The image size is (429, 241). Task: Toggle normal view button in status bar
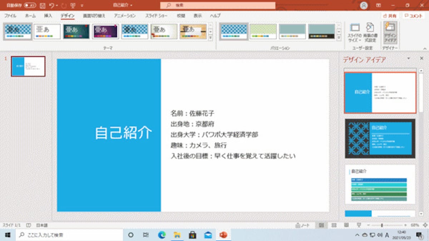321,225
